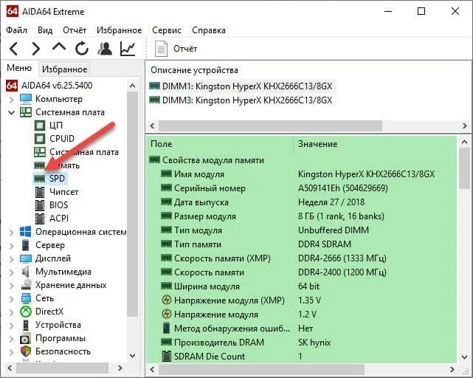The width and height of the screenshot is (473, 378).
Task: Expand the DirectX tree node
Action: click(x=12, y=312)
